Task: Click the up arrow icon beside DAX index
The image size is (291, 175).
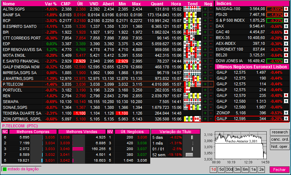Action: tap(286, 26)
